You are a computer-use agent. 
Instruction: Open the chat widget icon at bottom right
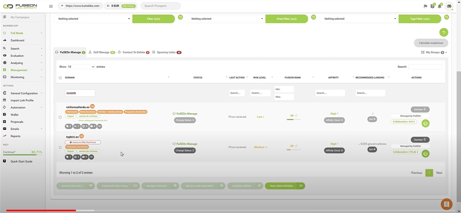pyautogui.click(x=446, y=204)
